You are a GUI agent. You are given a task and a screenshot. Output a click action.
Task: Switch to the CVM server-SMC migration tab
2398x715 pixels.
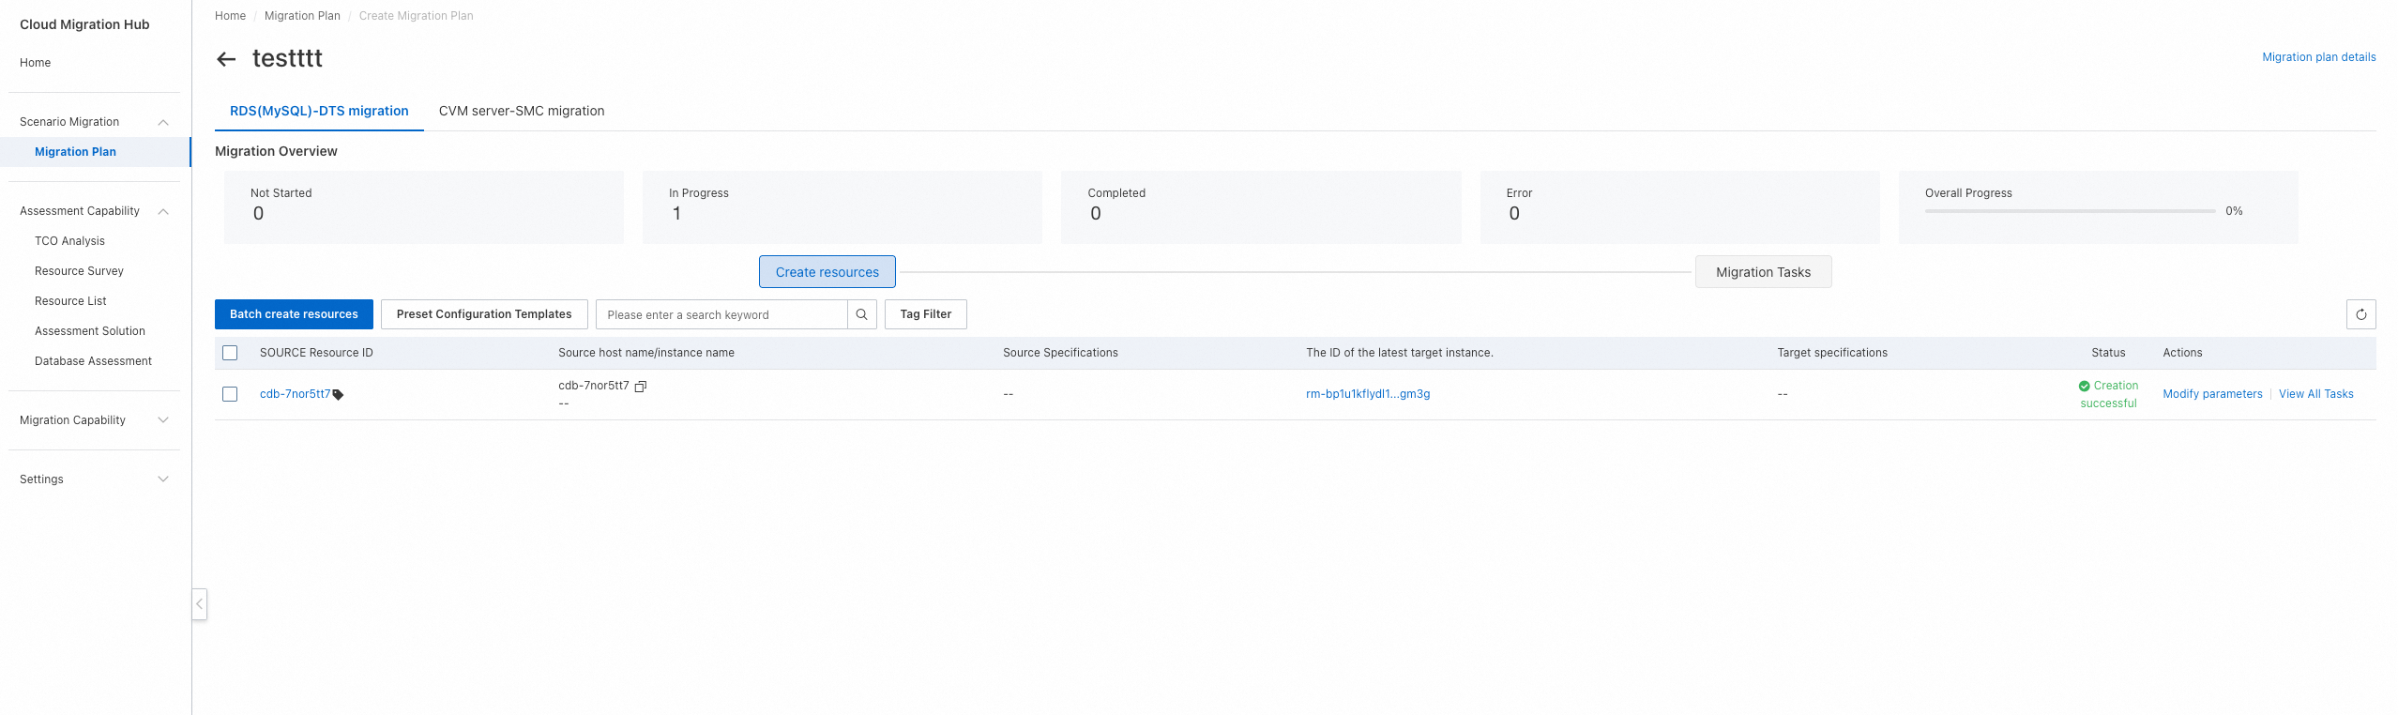(522, 111)
